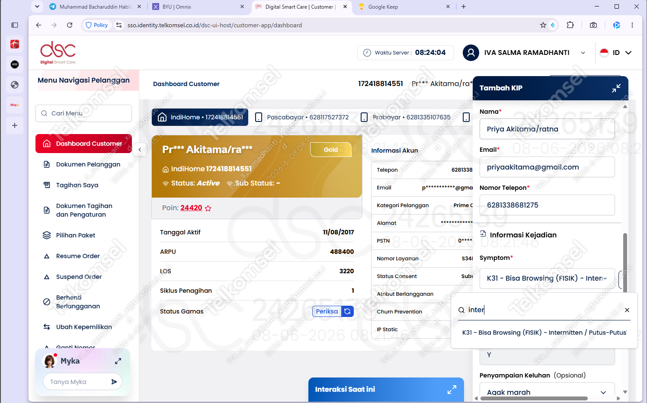The height and width of the screenshot is (403, 647).
Task: Clear the symptom search text
Action: 627,310
